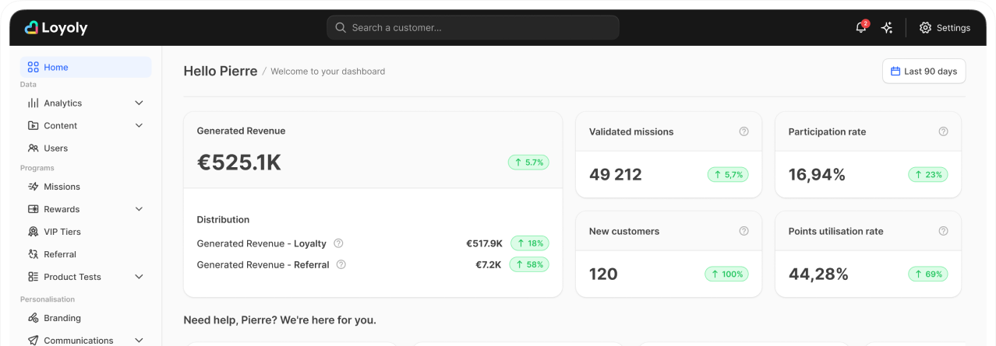Click the Analytics bar chart icon
The width and height of the screenshot is (996, 346).
click(x=33, y=103)
